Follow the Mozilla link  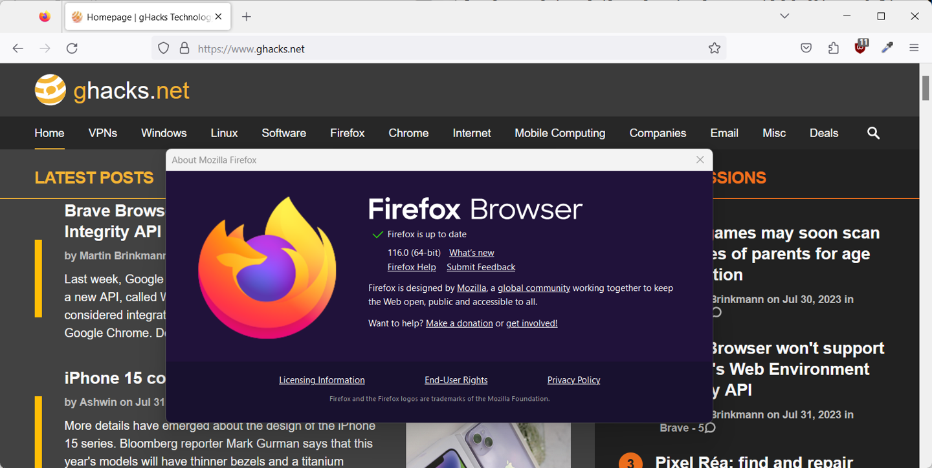click(x=471, y=288)
